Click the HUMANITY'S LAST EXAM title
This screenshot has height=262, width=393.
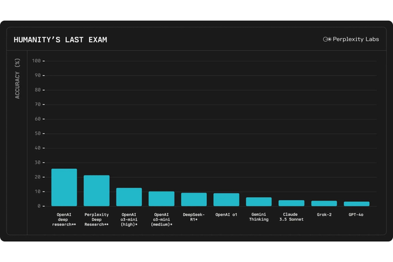60,40
